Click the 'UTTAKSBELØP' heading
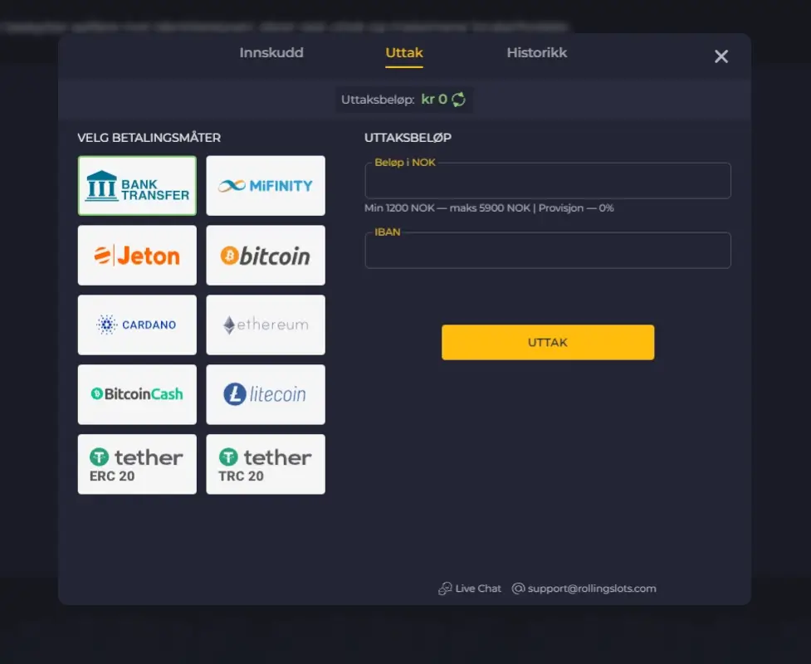The image size is (811, 664). click(x=408, y=138)
